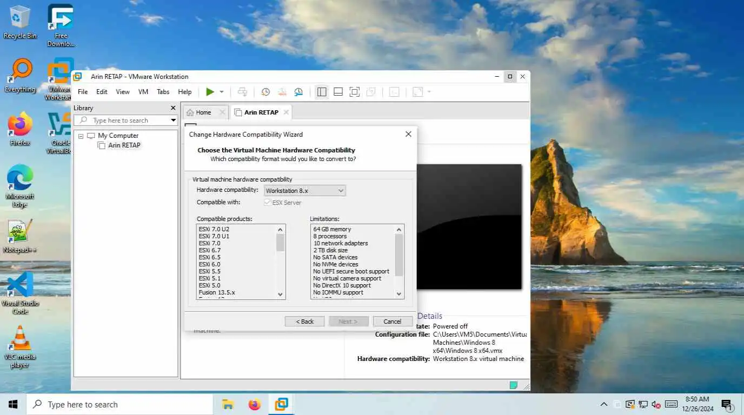Image resolution: width=744 pixels, height=415 pixels.
Task: Click the Windows Start button
Action: [13, 404]
